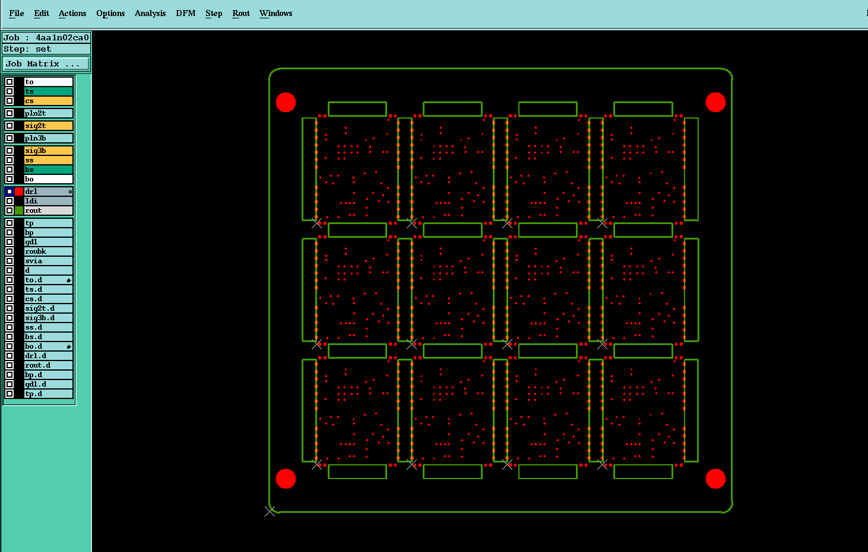Open the Windows menu
Viewport: 868px width, 552px height.
tap(276, 13)
